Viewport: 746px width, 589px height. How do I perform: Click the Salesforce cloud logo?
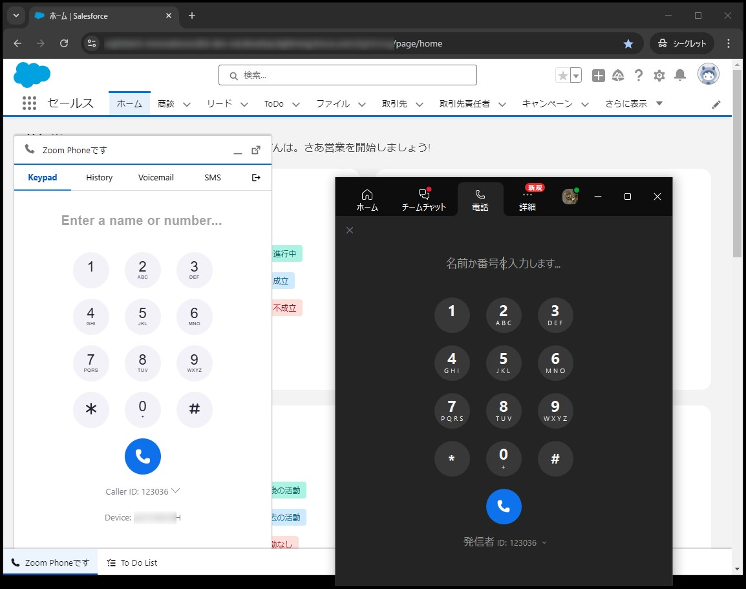coord(32,75)
